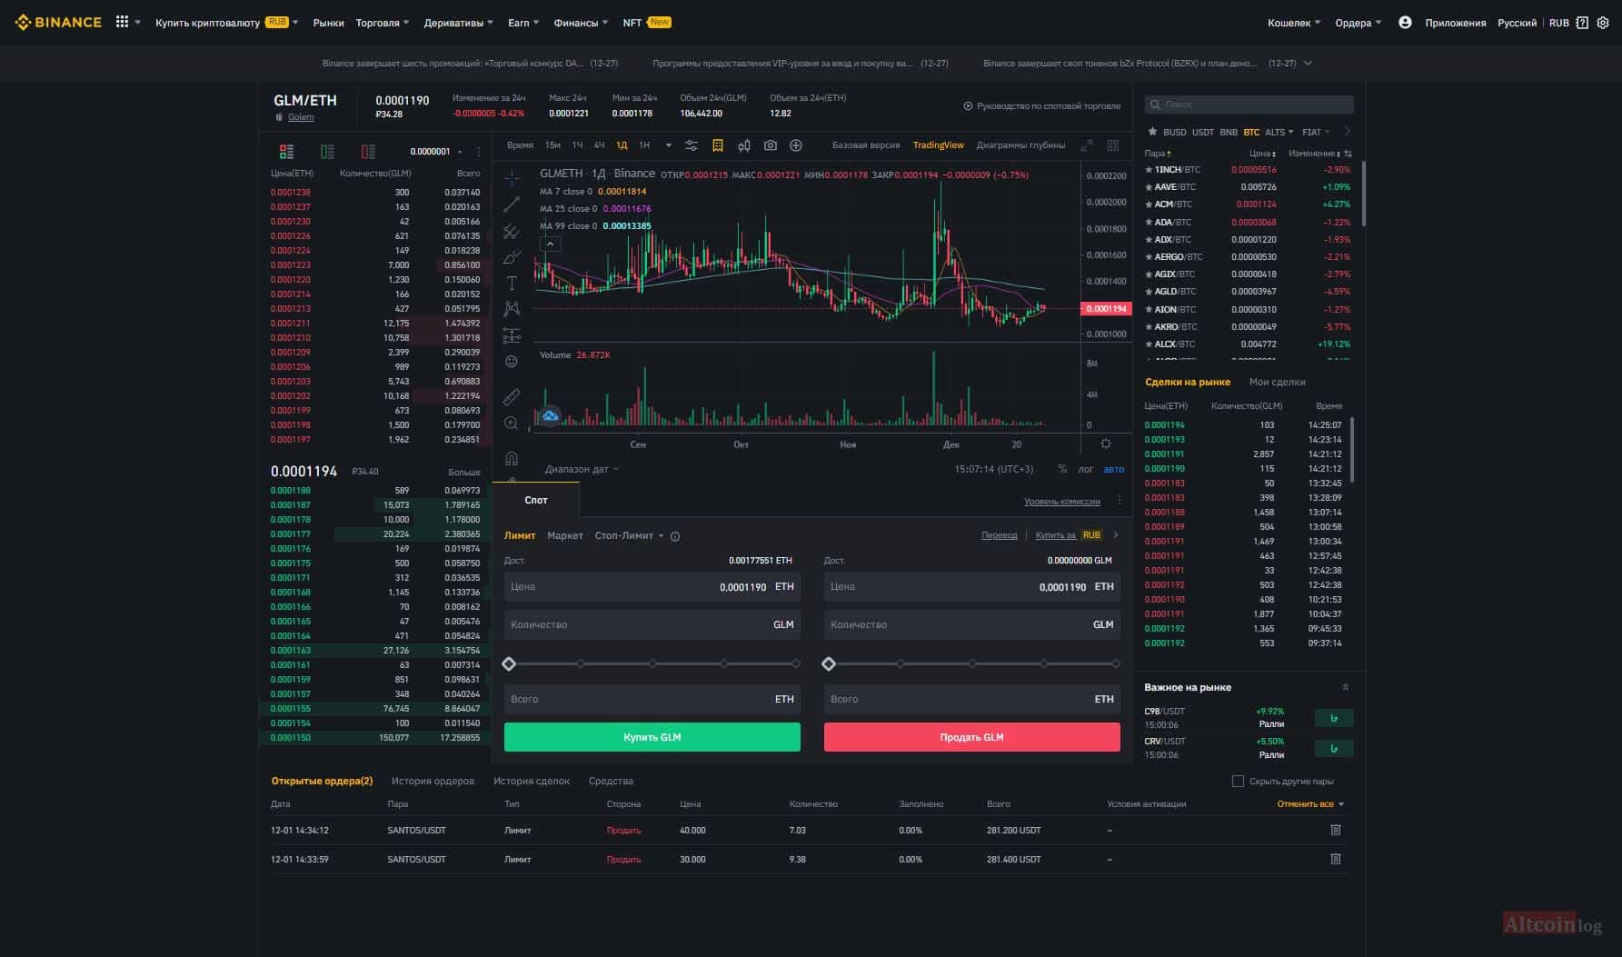Focus the trading pair search field
Viewport: 1622px width, 957px height.
tap(1249, 105)
